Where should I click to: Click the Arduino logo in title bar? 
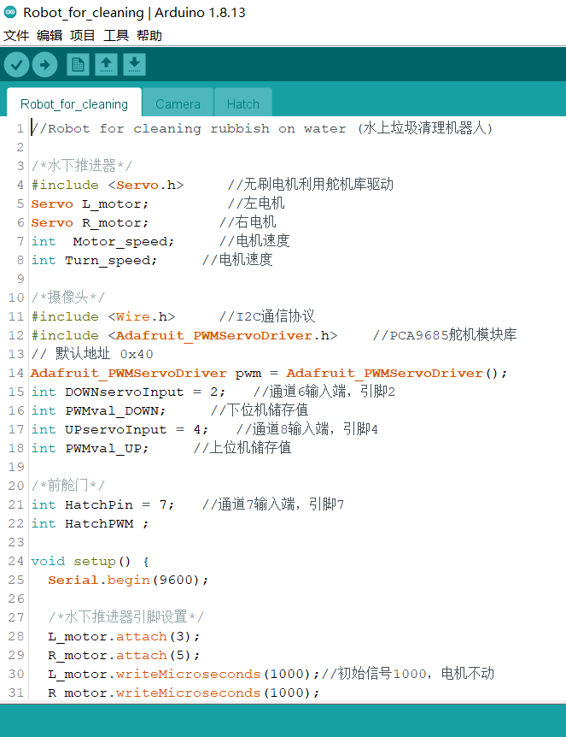[10, 12]
